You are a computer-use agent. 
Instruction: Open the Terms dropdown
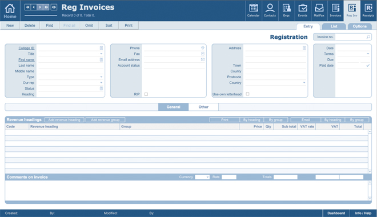click(x=368, y=54)
